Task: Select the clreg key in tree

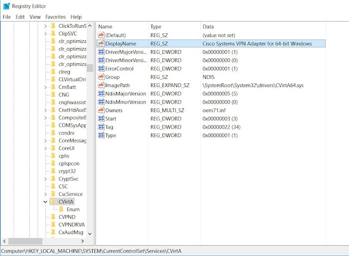Action: point(64,72)
